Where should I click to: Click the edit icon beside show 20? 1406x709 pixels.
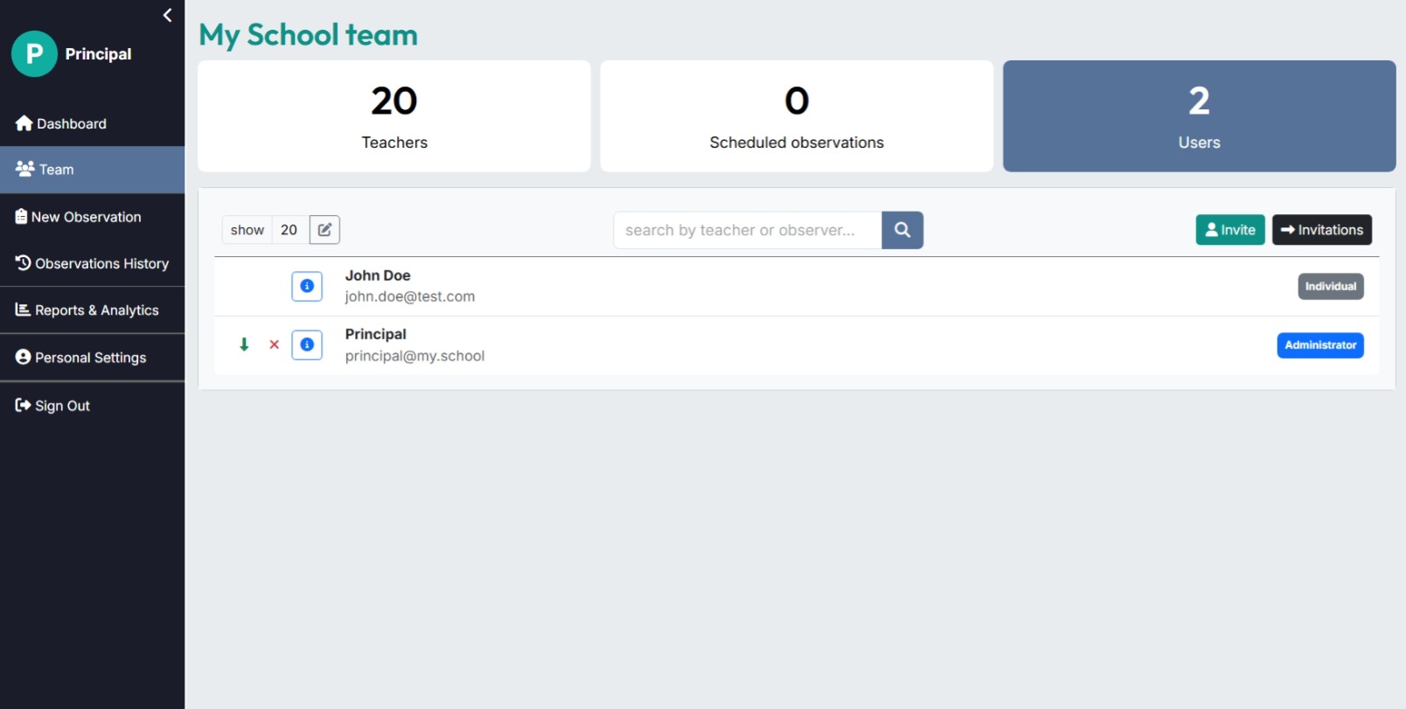324,230
